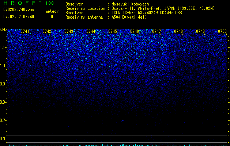Click the 0742 time marker

(47, 31)
